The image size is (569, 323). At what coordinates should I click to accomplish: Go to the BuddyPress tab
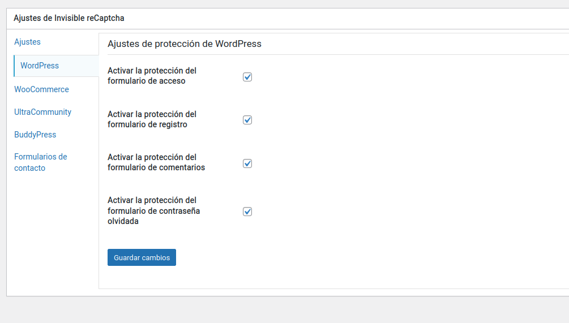point(35,135)
